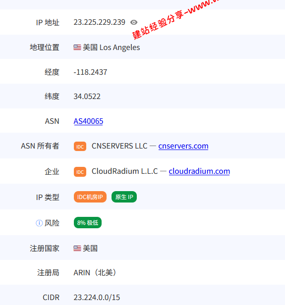The height and width of the screenshot is (305, 285).
Task: Click the IDC badge beside CNSERVERS LLC
Action: (x=80, y=147)
